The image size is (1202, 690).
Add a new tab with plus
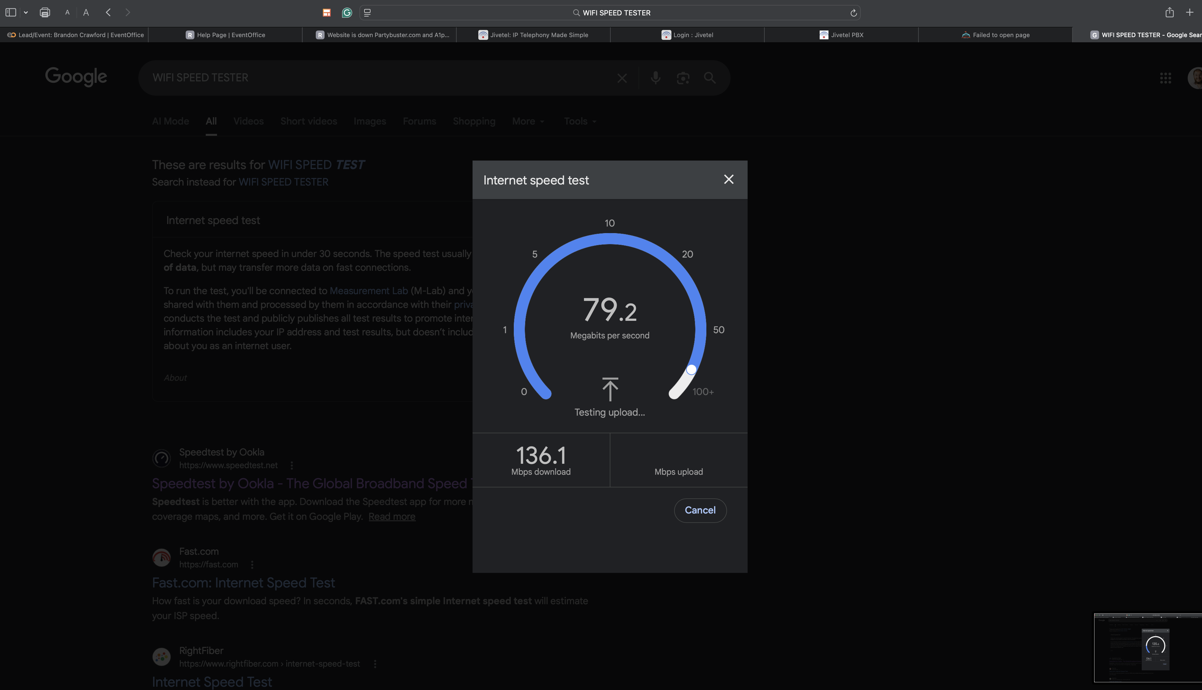click(x=1189, y=13)
